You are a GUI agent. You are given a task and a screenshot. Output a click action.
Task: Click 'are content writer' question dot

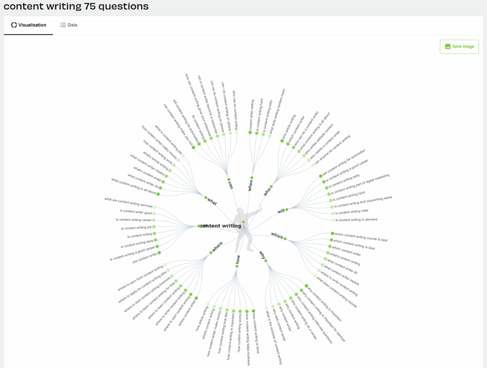pyautogui.click(x=159, y=253)
